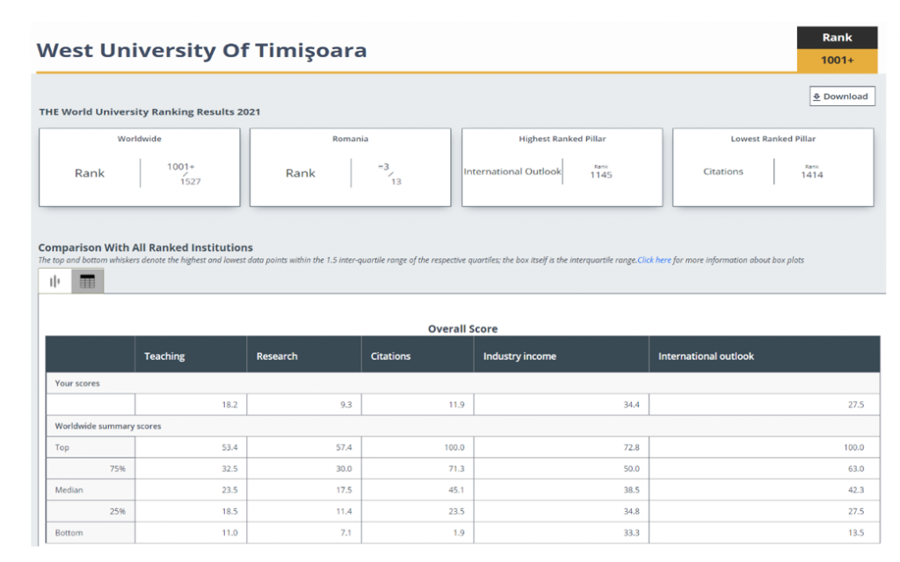Click the Download button
The image size is (900, 562).
[x=842, y=97]
